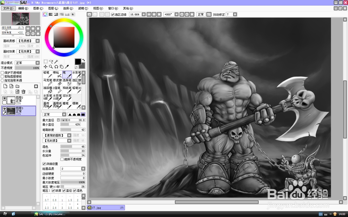The height and width of the screenshot is (217, 348).
Task: Toggle 笔压 浓度 pressure checkbox
Action: pyautogui.click(x=53, y=190)
